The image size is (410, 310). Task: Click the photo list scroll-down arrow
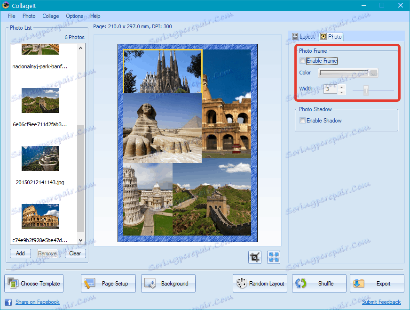click(80, 240)
